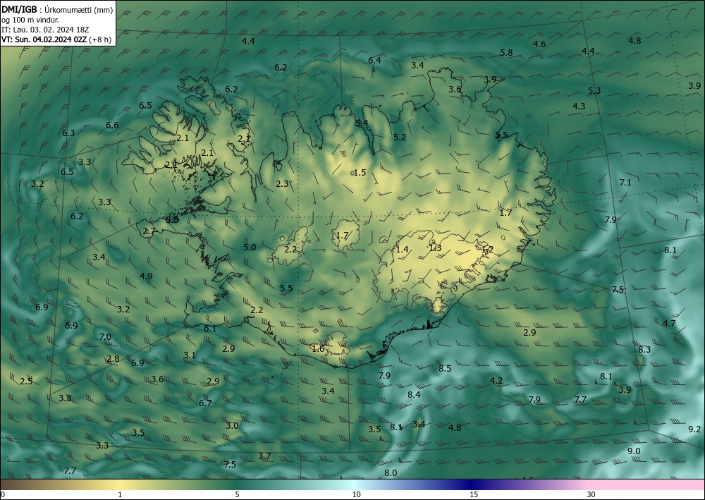The height and width of the screenshot is (500, 705).
Task: Click the map value 1.2
Action: 487,250
